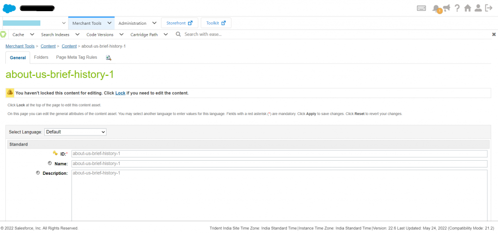Open the user profile icon
Viewport: 498px width, 234px height.
point(478,8)
